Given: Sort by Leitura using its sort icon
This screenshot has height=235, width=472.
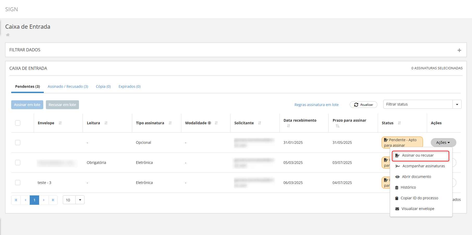Looking at the screenshot, I should pos(106,123).
